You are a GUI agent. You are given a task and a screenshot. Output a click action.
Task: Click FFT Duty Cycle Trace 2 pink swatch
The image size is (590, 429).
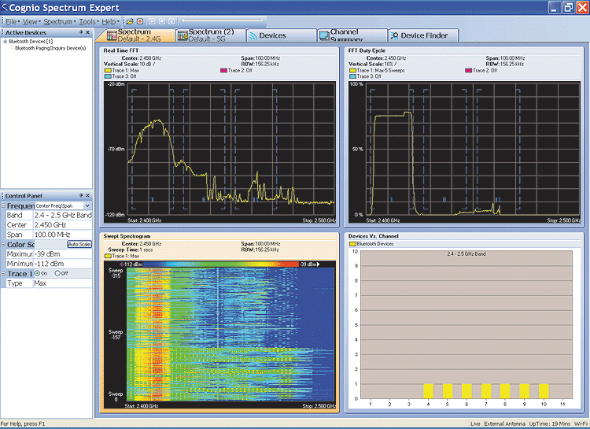pyautogui.click(x=469, y=70)
